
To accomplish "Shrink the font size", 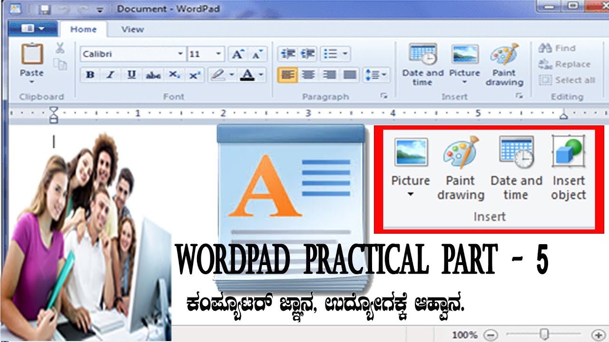I will 257,54.
